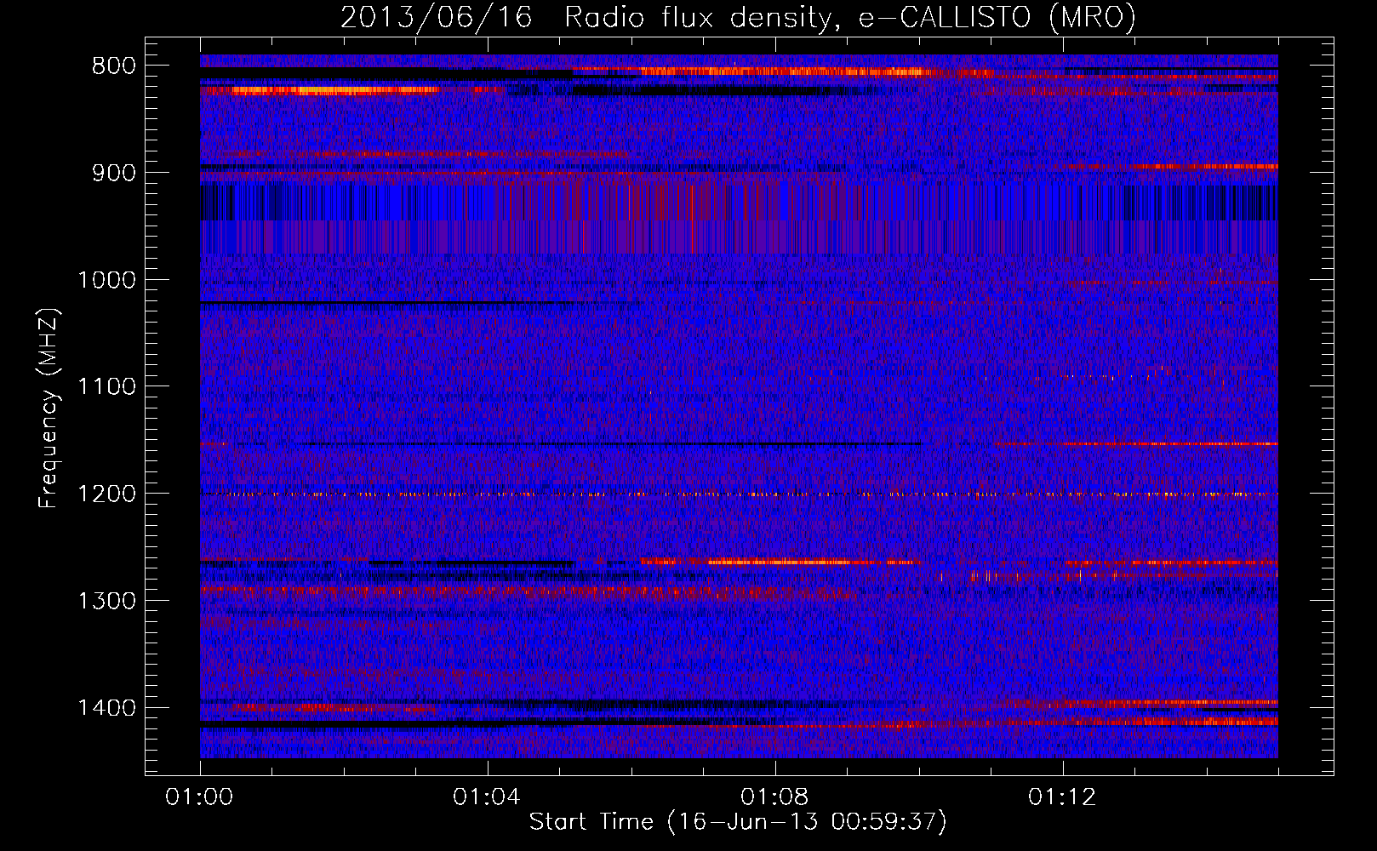The height and width of the screenshot is (851, 1377).
Task: Click the "Start Time (16-Jun-13 00:59:37)" label
Action: tap(738, 822)
